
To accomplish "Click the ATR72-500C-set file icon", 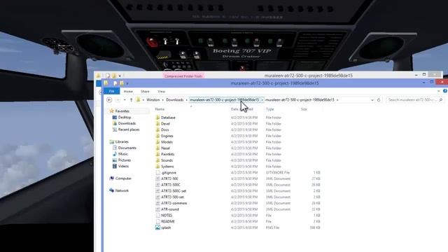I will (157, 191).
